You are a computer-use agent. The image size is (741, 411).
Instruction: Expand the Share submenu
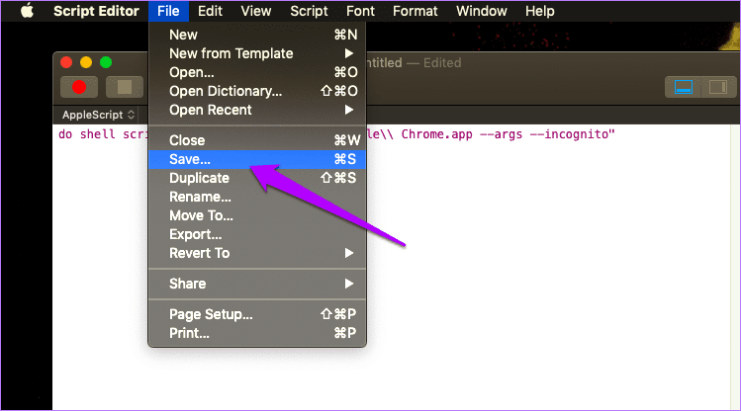(x=257, y=284)
